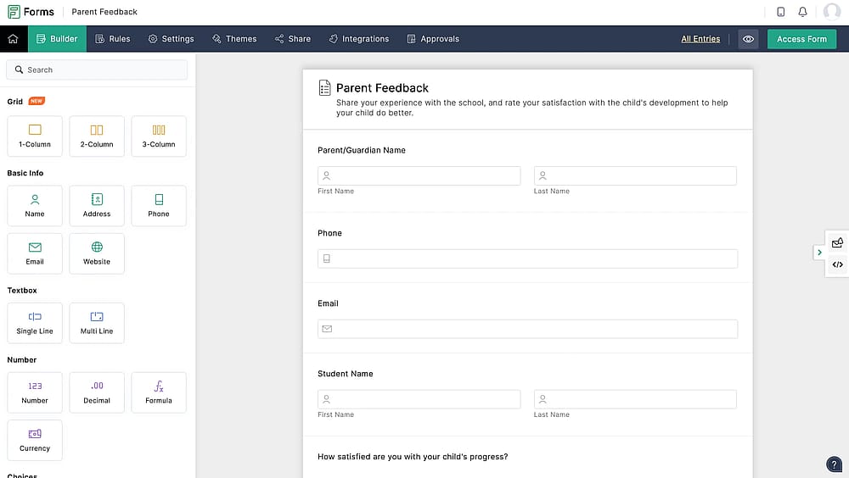Click Parent/Guardian Last Name input
The width and height of the screenshot is (849, 478).
tap(635, 175)
